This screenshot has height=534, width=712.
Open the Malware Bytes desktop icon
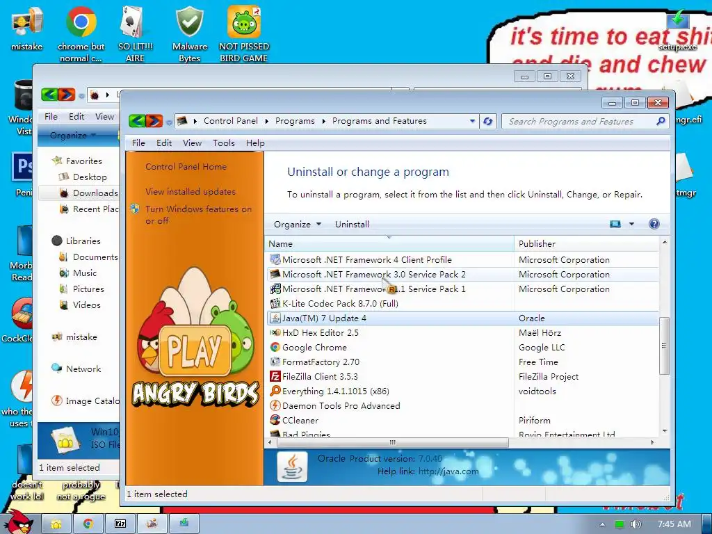click(x=189, y=35)
